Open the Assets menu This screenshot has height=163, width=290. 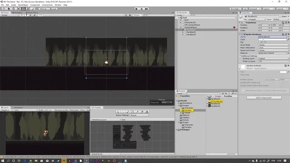click(x=14, y=5)
